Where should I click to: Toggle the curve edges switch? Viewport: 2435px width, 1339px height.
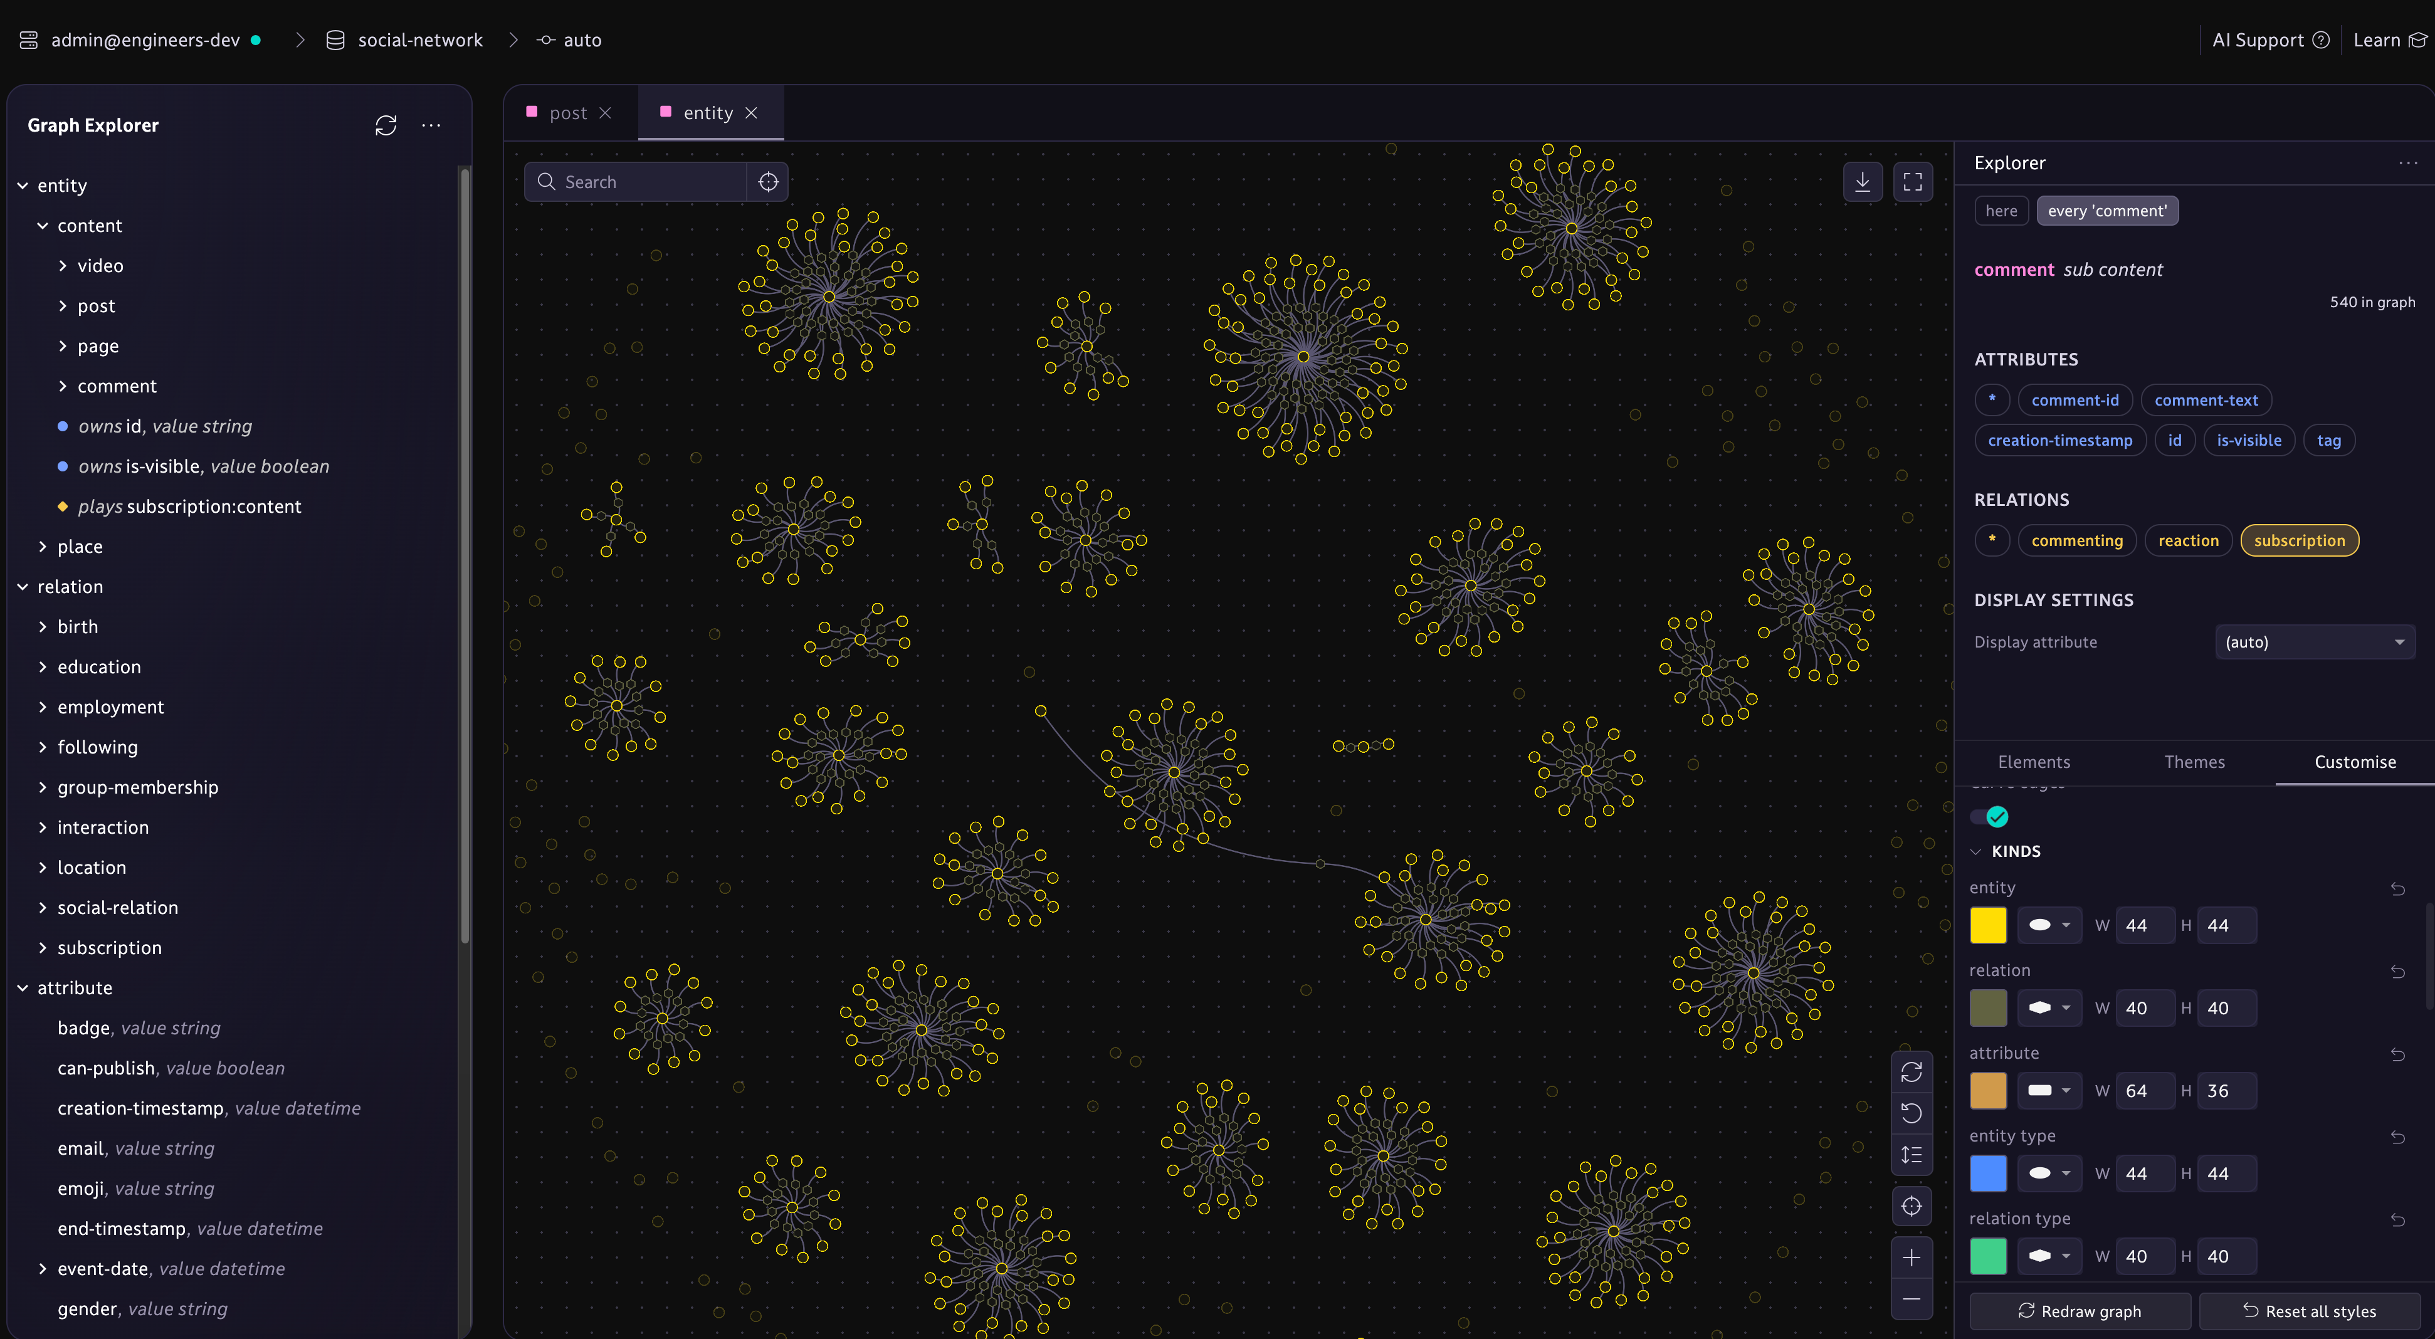tap(1990, 817)
